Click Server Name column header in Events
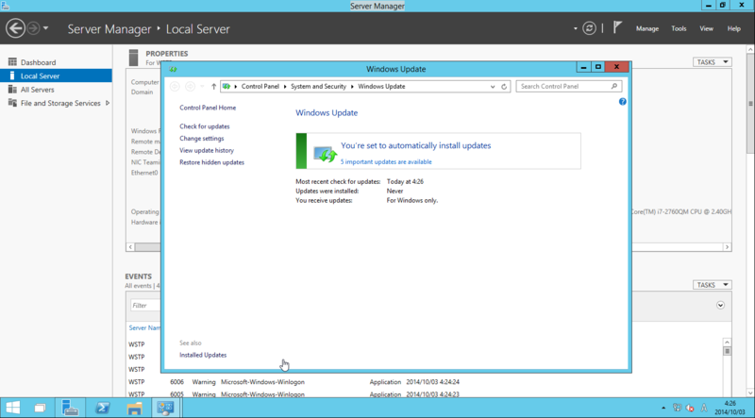 pyautogui.click(x=144, y=328)
